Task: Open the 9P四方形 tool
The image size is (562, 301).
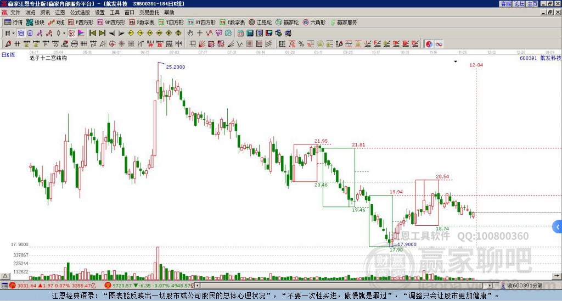Action: click(111, 22)
